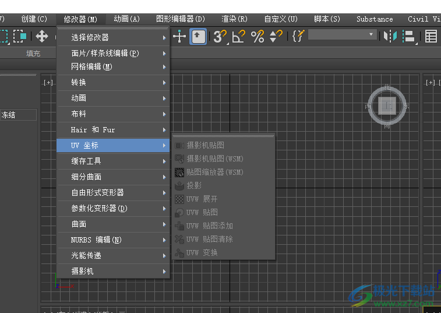This screenshot has height=313, width=441.
Task: Click the Align tool icon
Action: pos(408,37)
